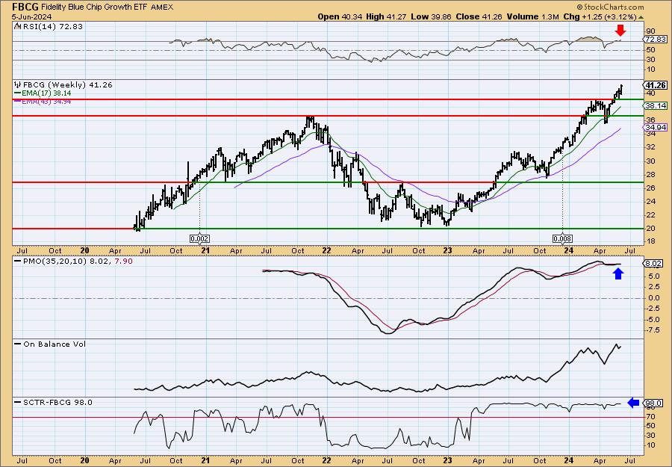672x467 pixels.
Task: Click the 98.0 SCTR value tag
Action: click(x=653, y=403)
